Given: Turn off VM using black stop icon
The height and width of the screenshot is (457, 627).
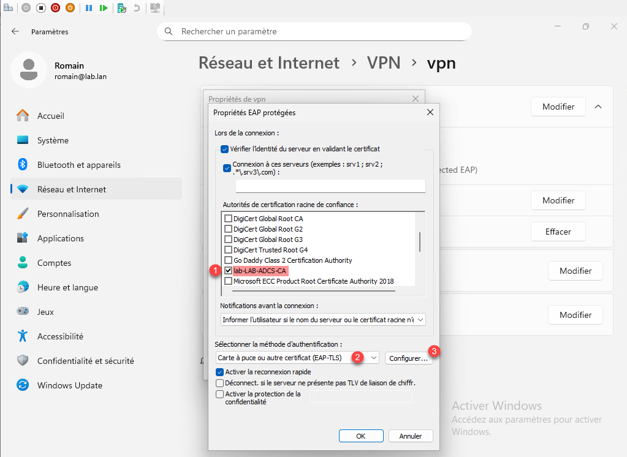Looking at the screenshot, I should [x=41, y=8].
